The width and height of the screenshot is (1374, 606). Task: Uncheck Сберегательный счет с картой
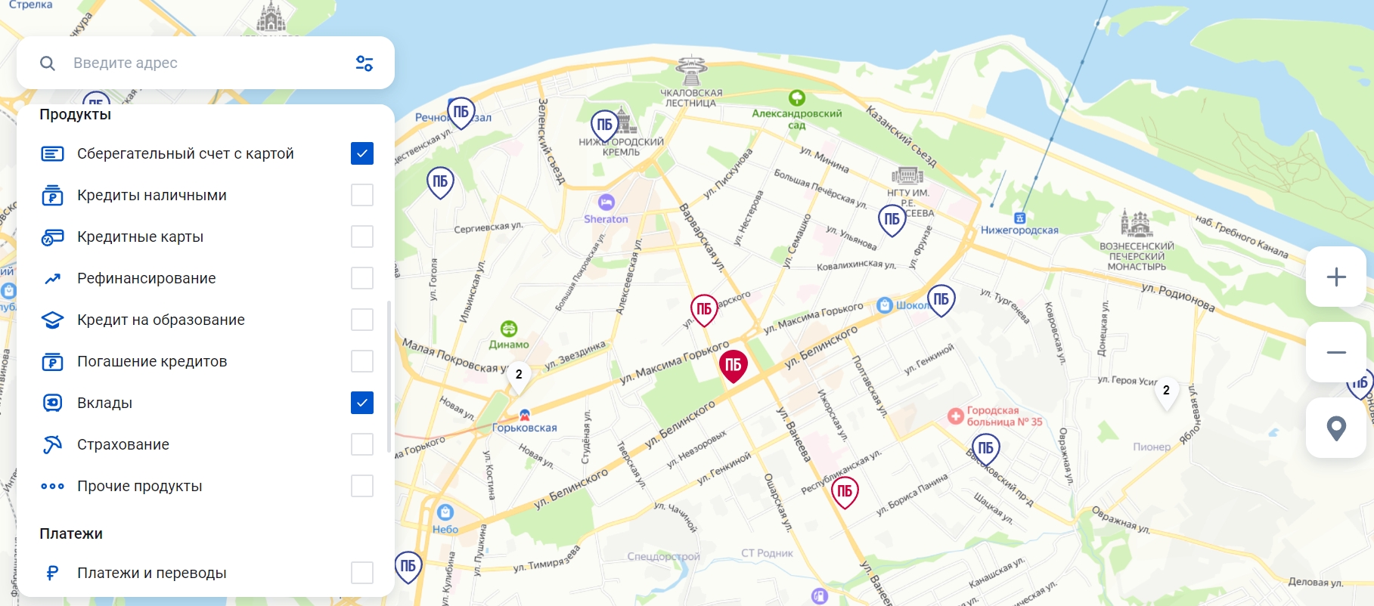pyautogui.click(x=362, y=153)
